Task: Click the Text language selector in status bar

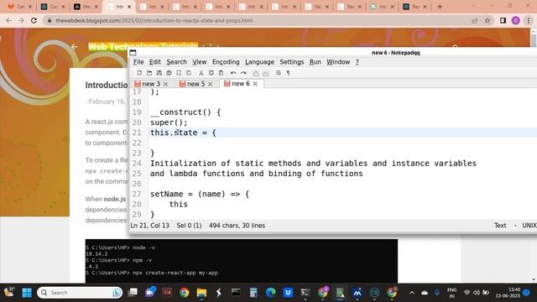Action: (500, 226)
